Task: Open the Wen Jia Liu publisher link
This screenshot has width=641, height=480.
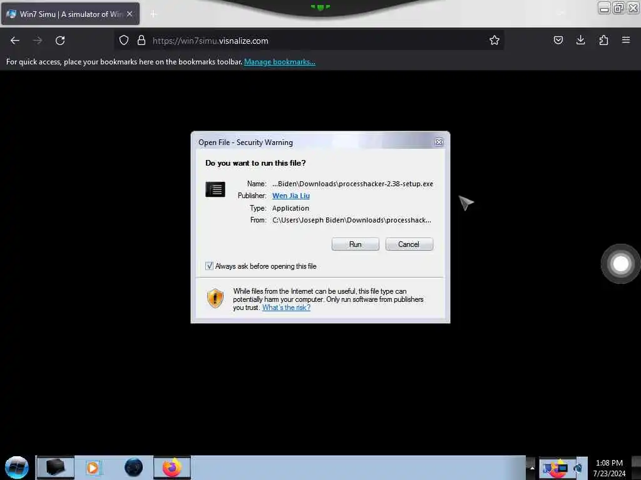Action: click(290, 196)
